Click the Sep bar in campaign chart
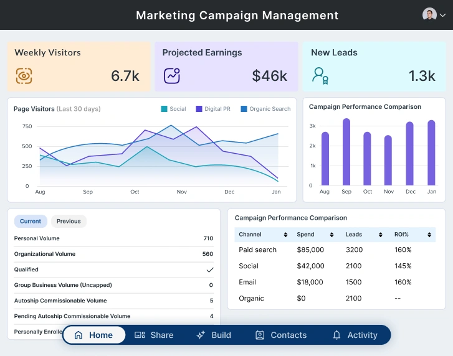The width and height of the screenshot is (453, 356). click(x=346, y=152)
